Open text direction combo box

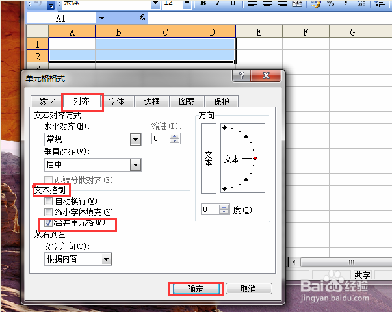(78, 259)
